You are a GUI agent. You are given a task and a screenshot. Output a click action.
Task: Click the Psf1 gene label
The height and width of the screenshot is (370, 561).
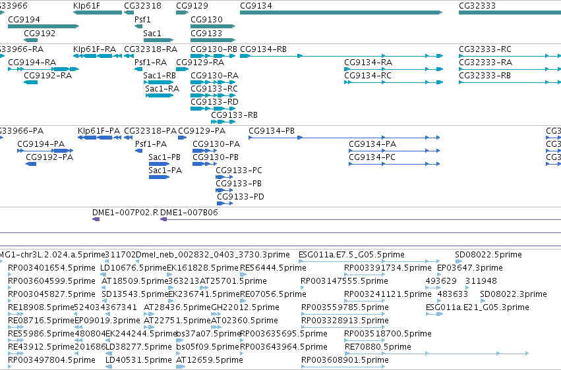142,19
